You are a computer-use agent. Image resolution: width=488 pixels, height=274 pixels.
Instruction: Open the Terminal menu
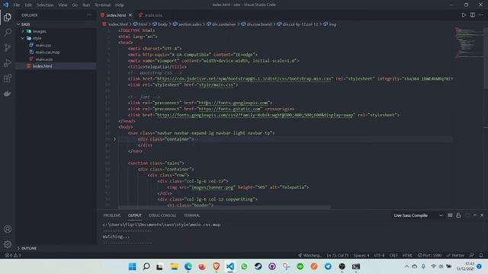tap(103, 5)
